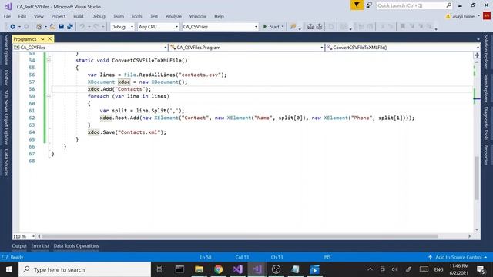Open the Build menu
Image resolution: width=493 pixels, height=277 pixels.
point(79,16)
